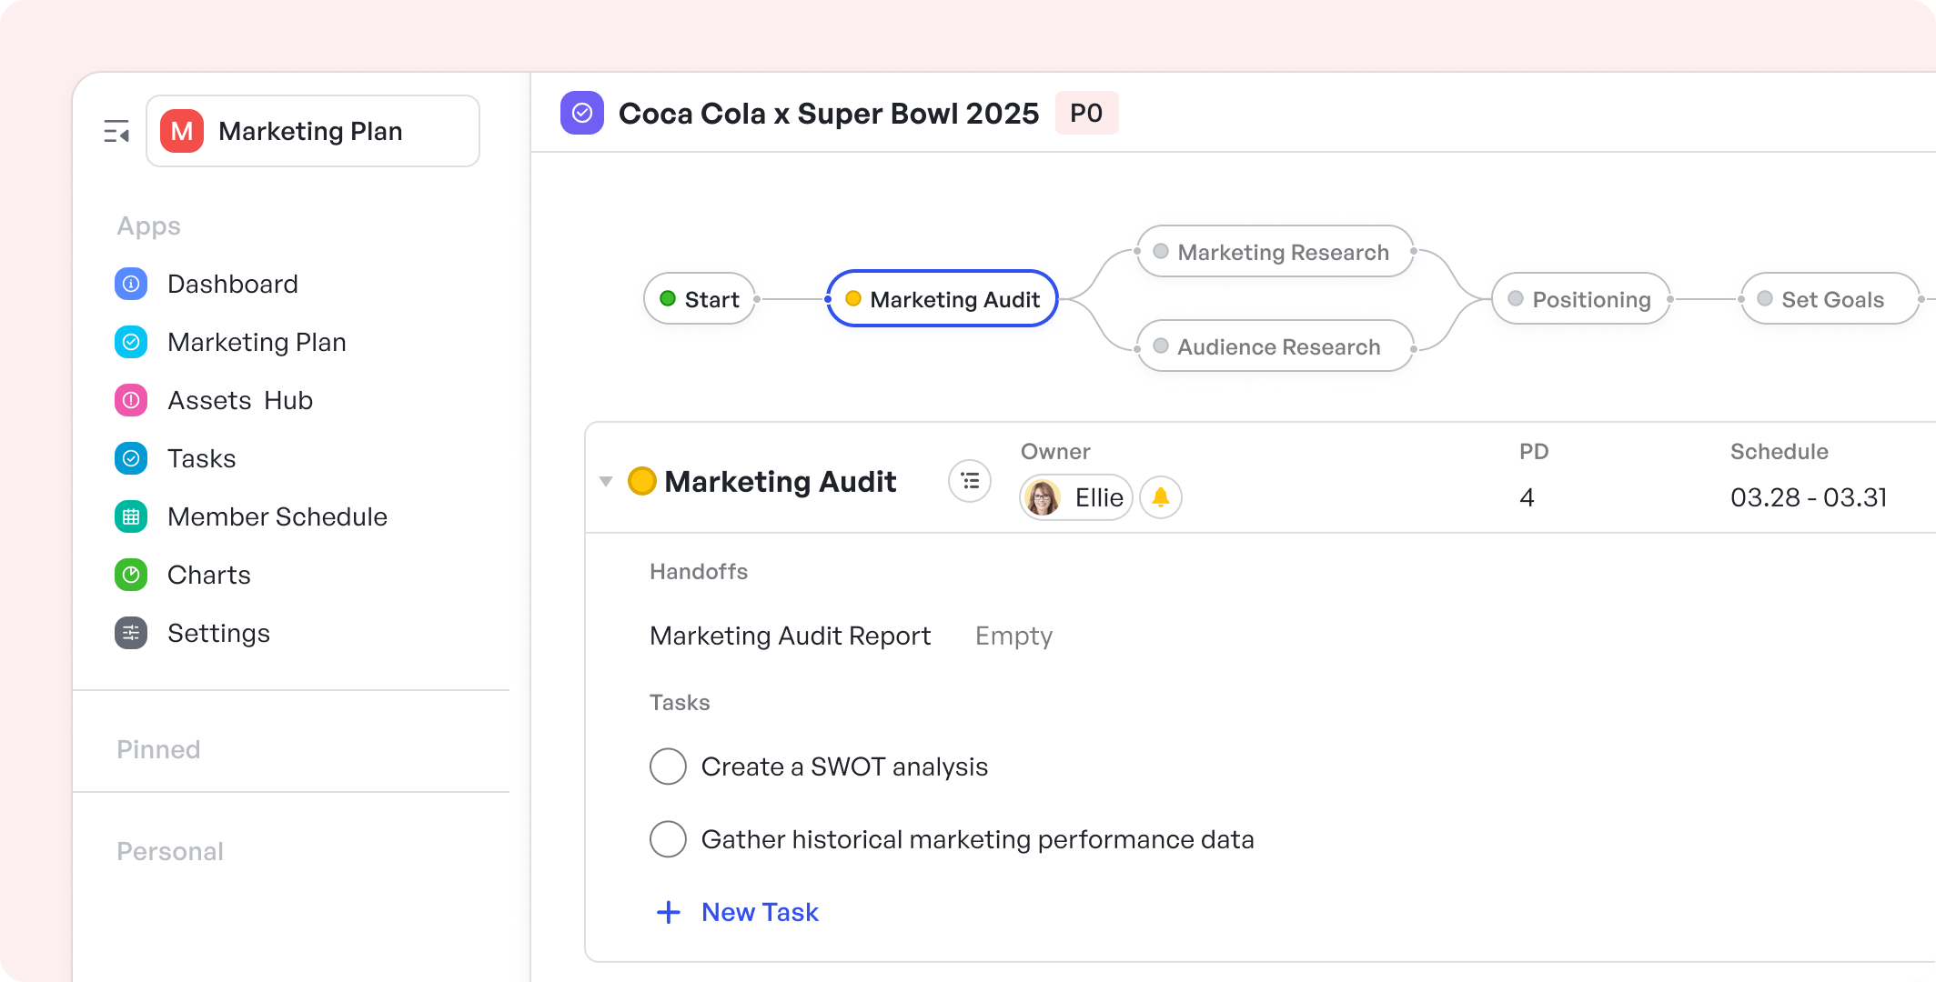Click the red M workspace logo

click(182, 131)
